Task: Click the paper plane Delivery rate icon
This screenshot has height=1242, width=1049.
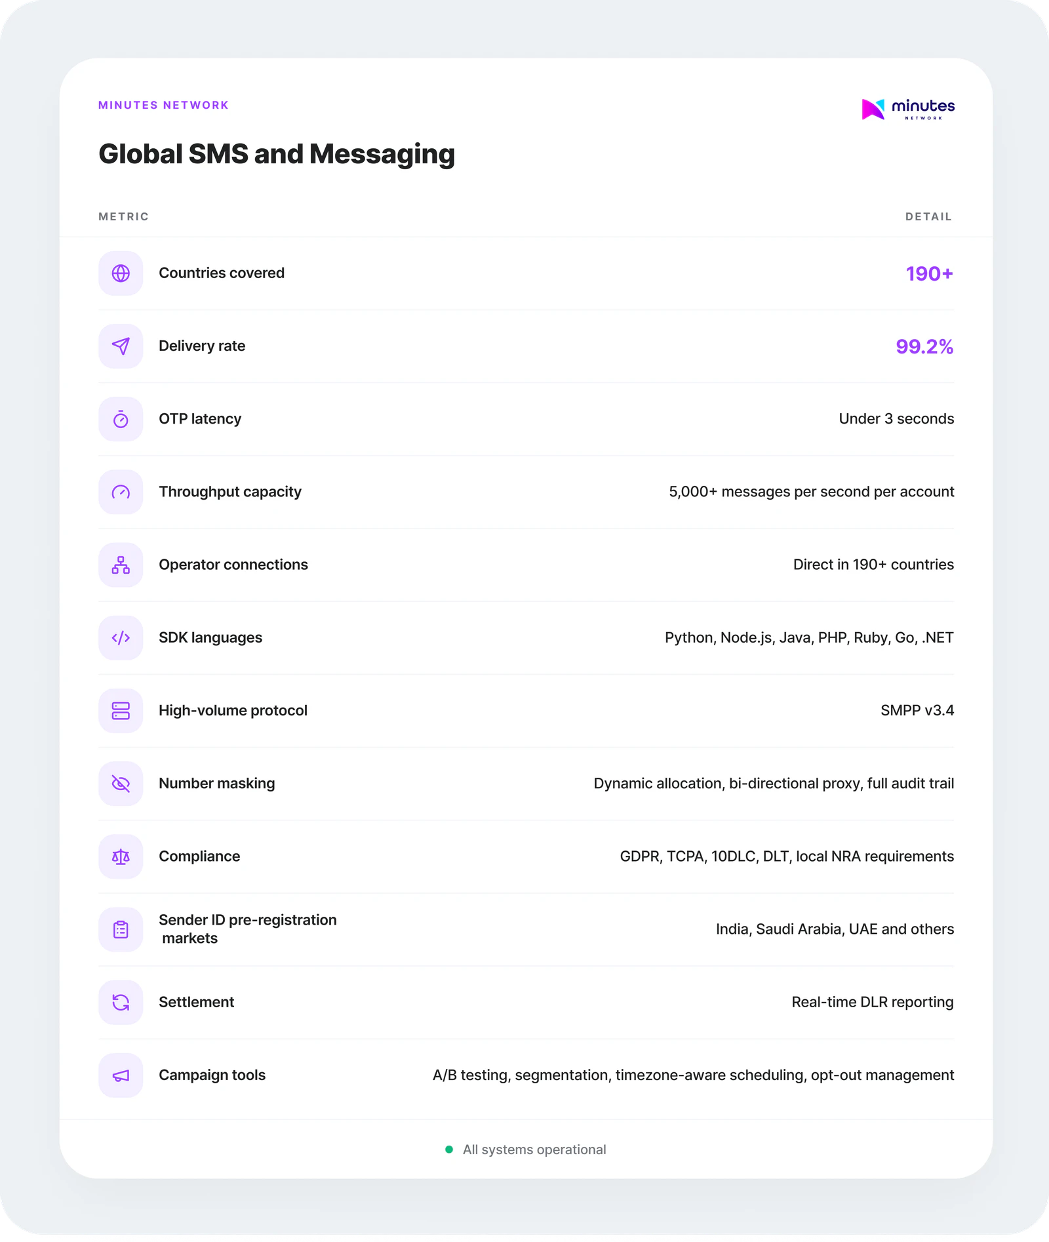Action: point(121,346)
